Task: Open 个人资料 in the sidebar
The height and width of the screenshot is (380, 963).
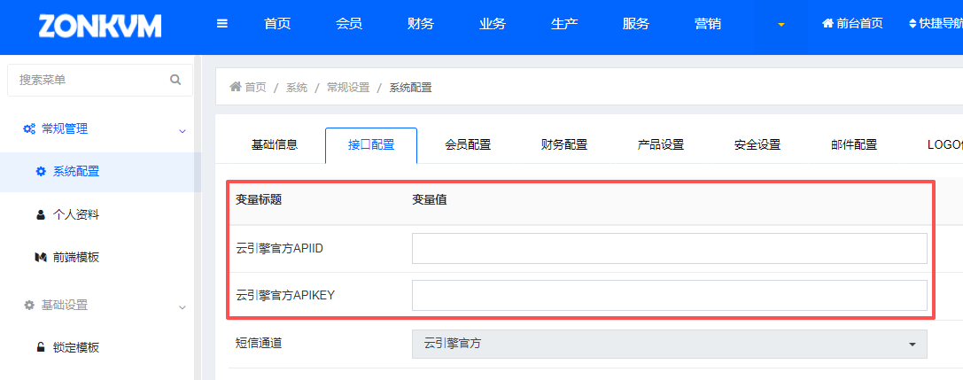Action: pos(75,214)
